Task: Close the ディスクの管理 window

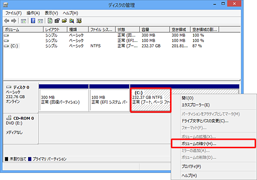Action: click(x=234, y=3)
